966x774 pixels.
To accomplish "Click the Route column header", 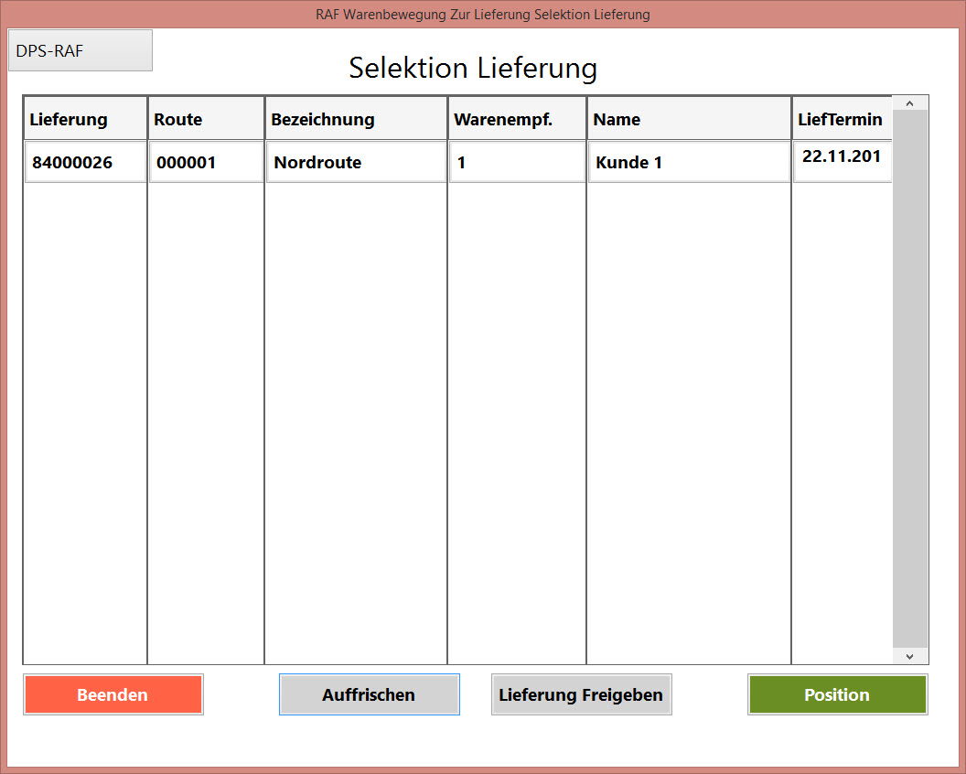I will click(x=206, y=120).
